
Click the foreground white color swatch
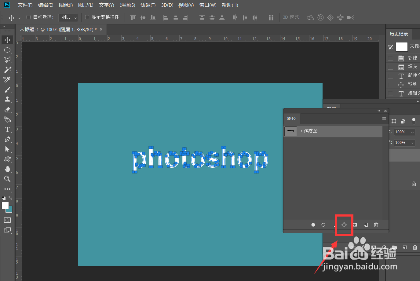point(5,205)
